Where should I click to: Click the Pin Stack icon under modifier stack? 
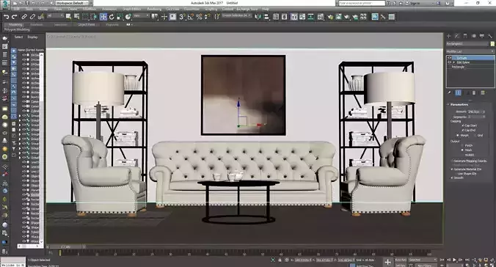pos(449,92)
